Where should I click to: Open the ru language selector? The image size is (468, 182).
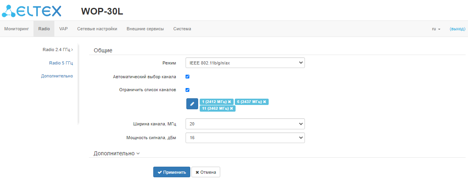436,29
